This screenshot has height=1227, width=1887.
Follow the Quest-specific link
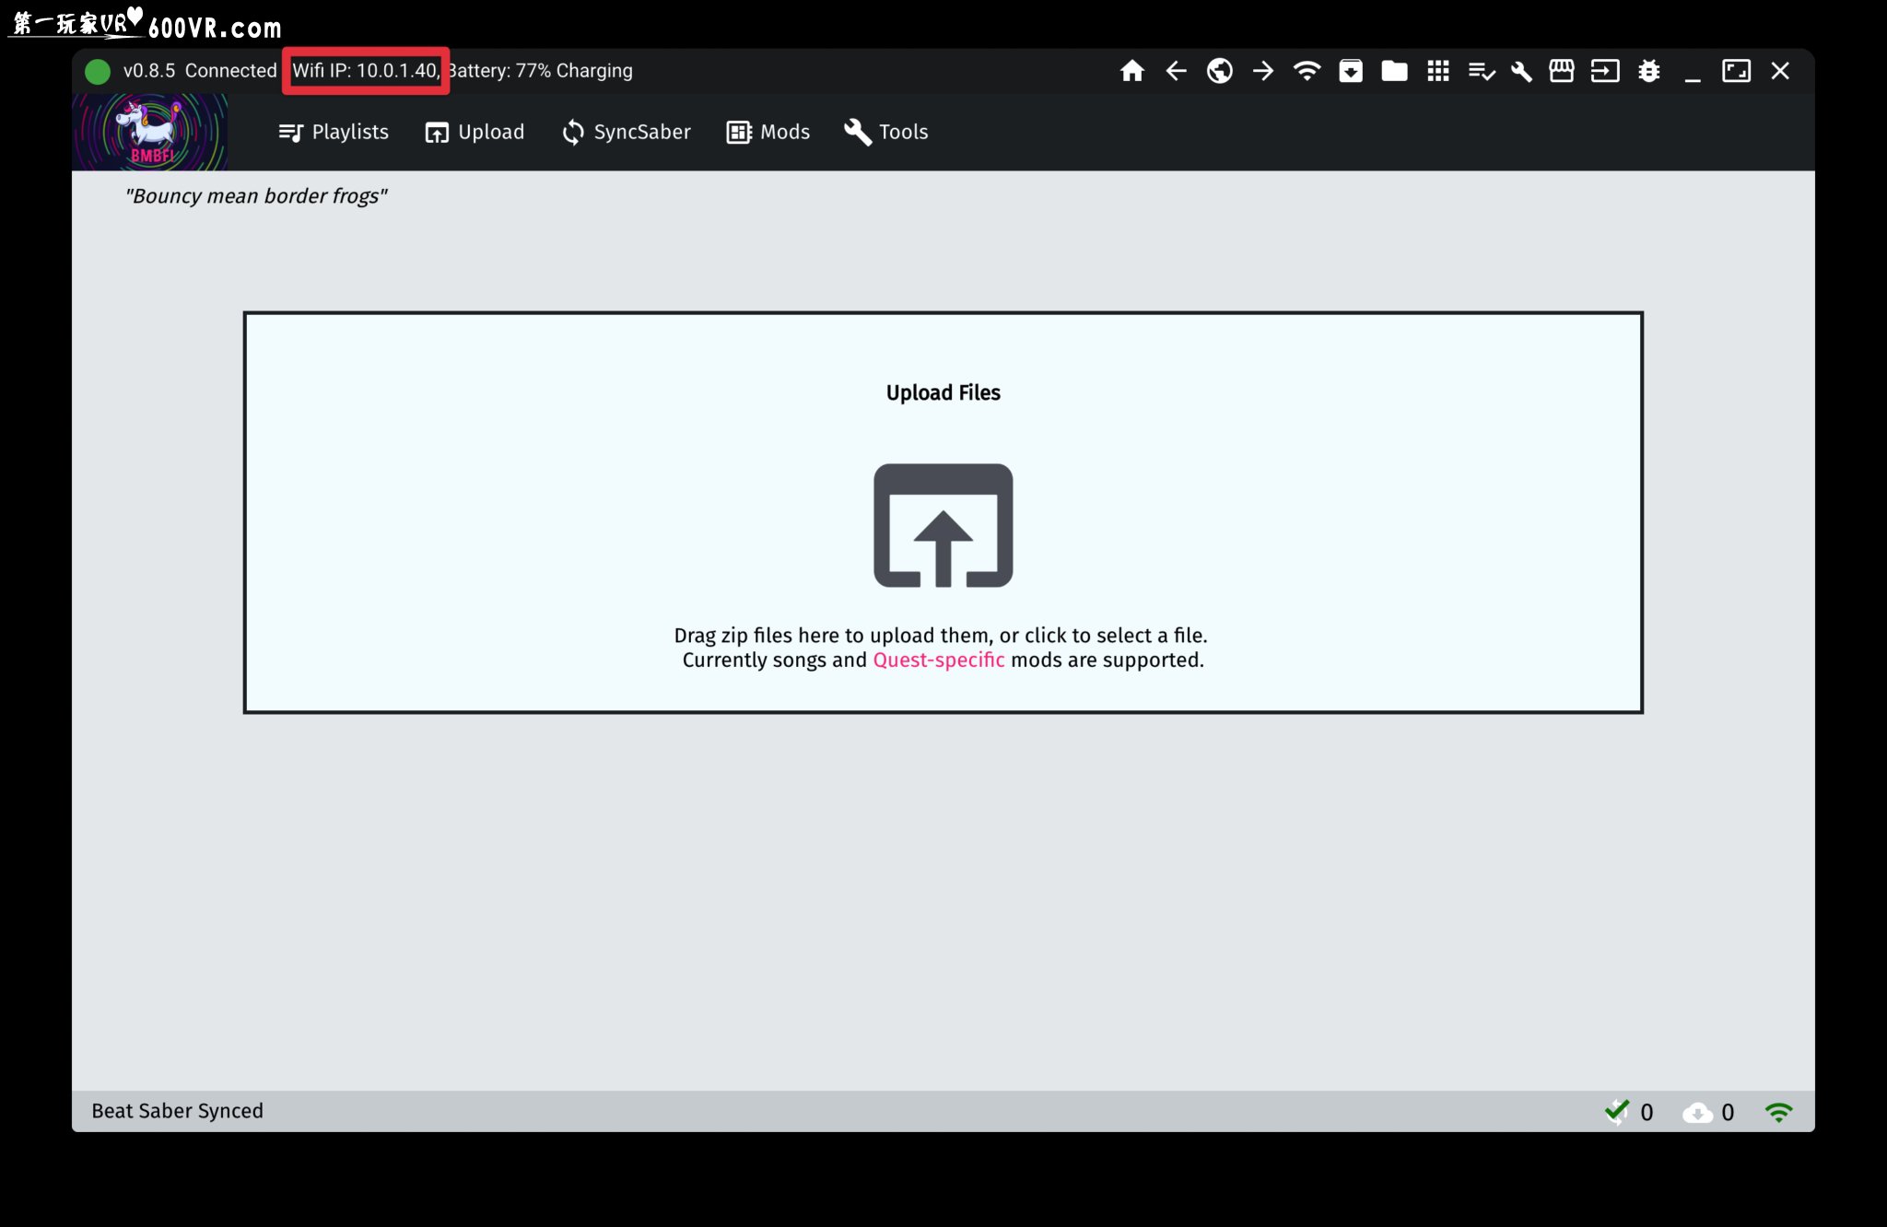coord(938,660)
